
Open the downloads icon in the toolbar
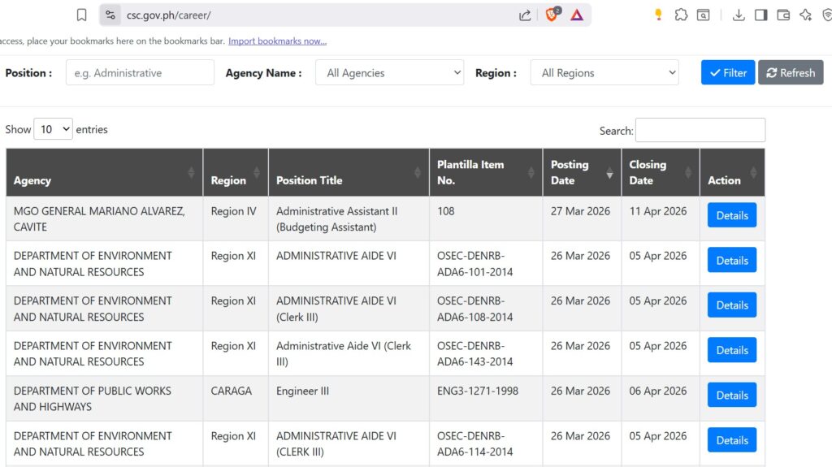coord(739,15)
